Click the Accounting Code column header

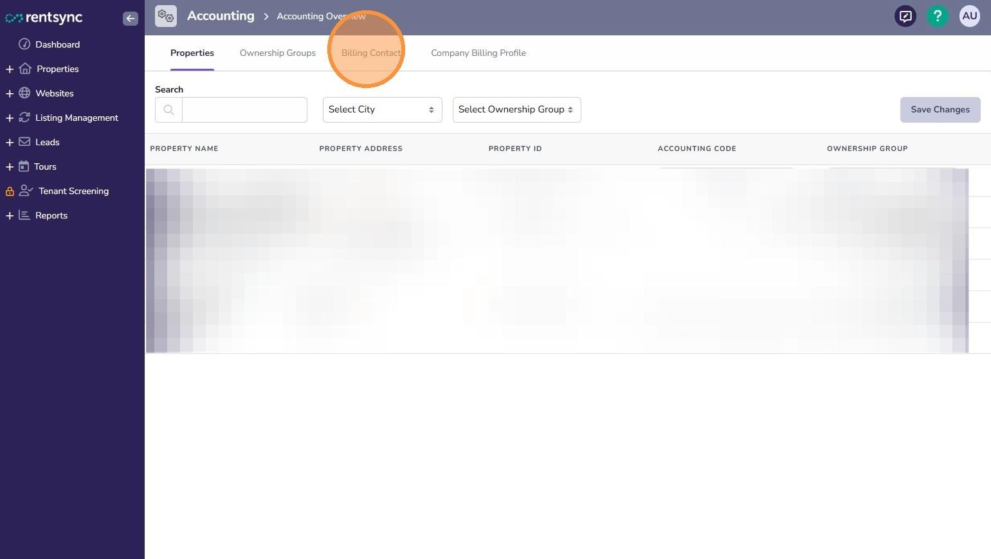pyautogui.click(x=697, y=148)
